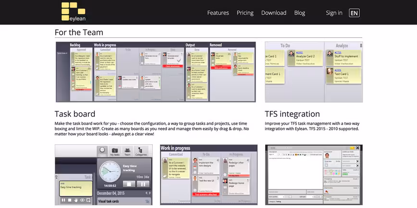417x208 pixels.
Task: Open the font dropdown in the description toolbar
Action: coord(273,154)
